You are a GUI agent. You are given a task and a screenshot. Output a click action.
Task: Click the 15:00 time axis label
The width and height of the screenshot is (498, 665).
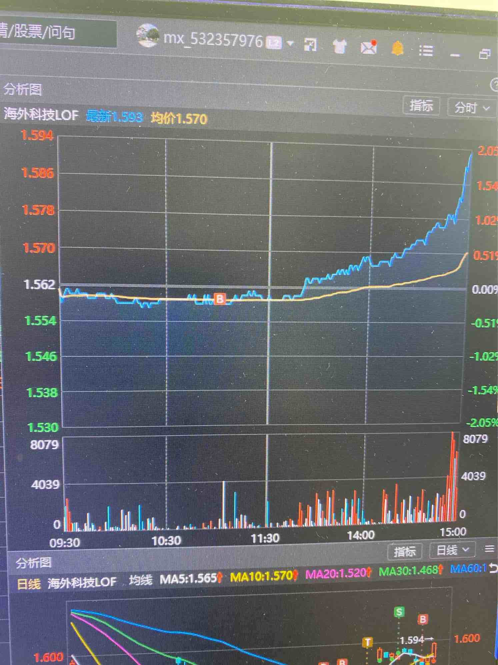453,532
